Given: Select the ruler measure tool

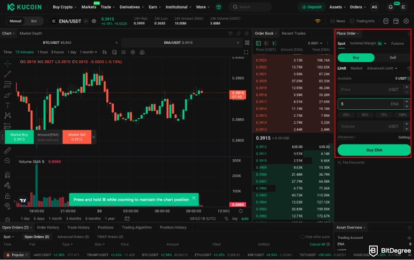Looking at the screenshot, I should (8, 150).
